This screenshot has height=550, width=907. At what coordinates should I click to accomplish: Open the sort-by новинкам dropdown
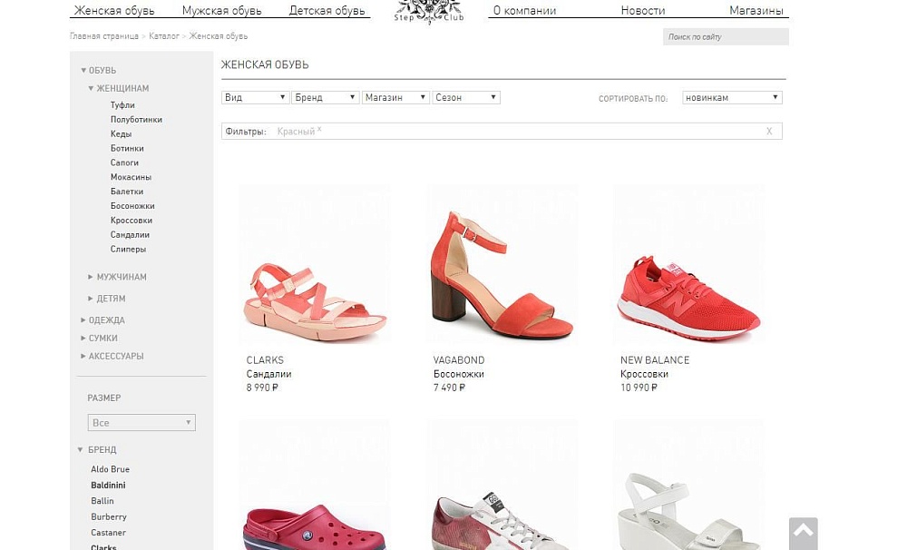tap(732, 97)
